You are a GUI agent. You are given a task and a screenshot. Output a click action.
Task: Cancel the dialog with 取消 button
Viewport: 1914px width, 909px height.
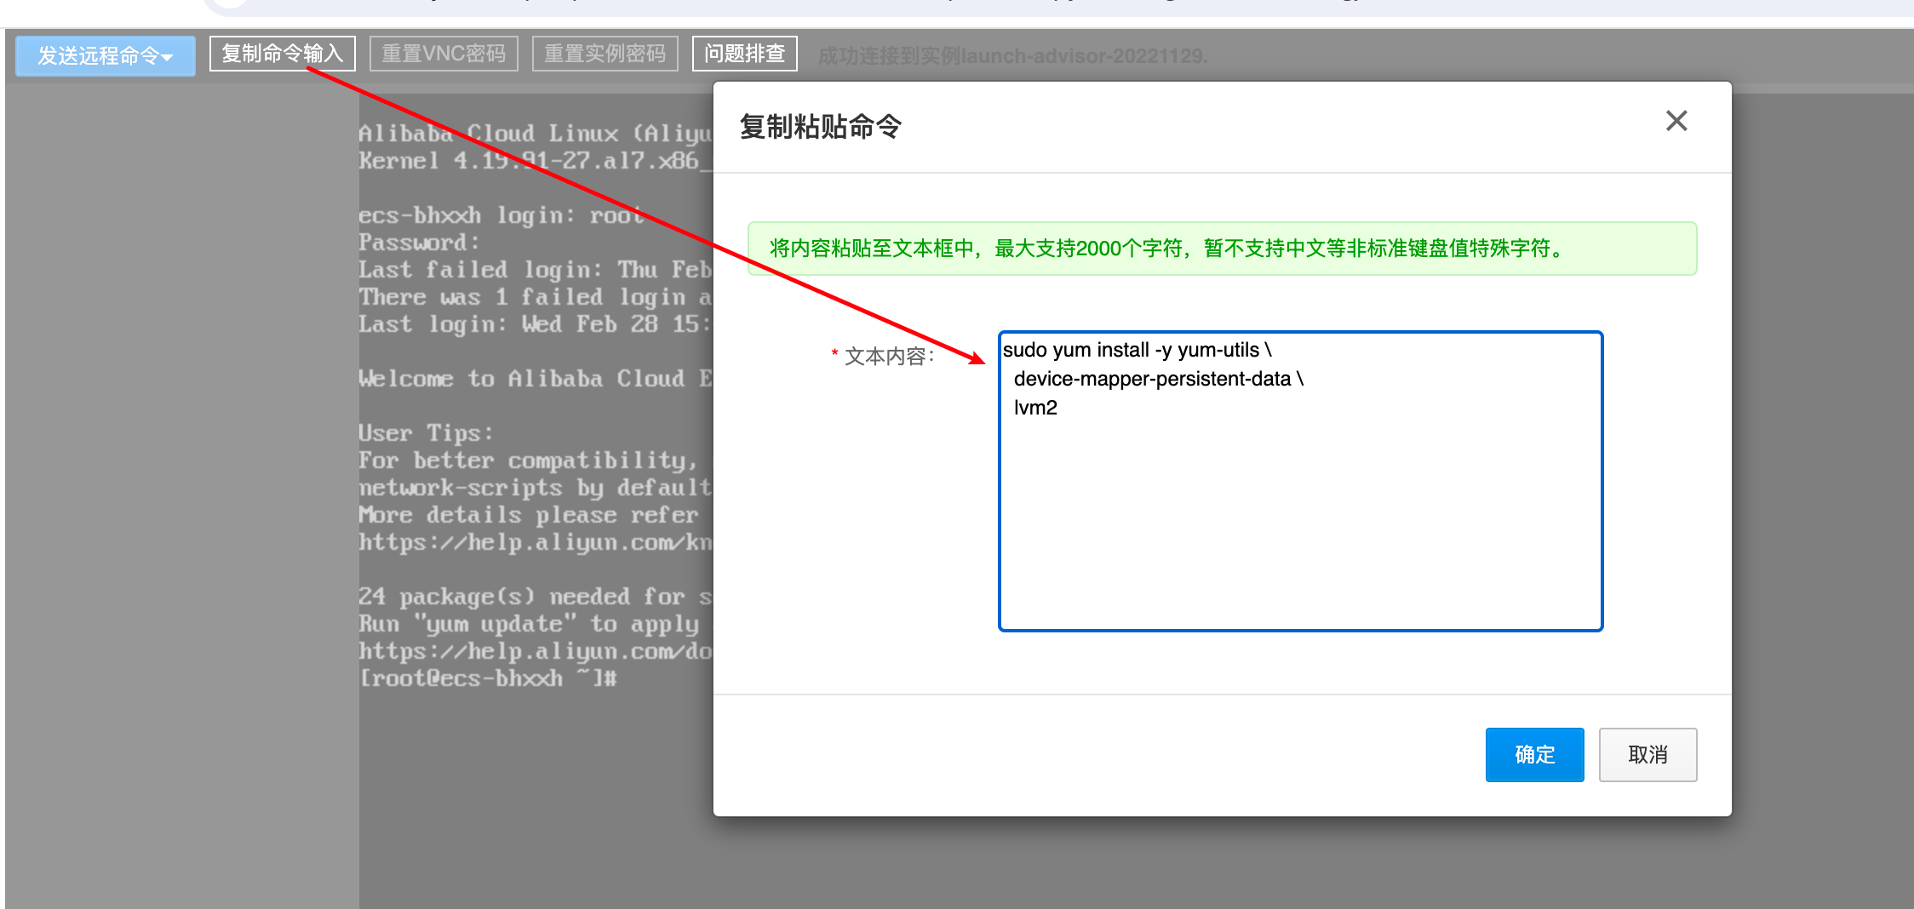point(1648,754)
